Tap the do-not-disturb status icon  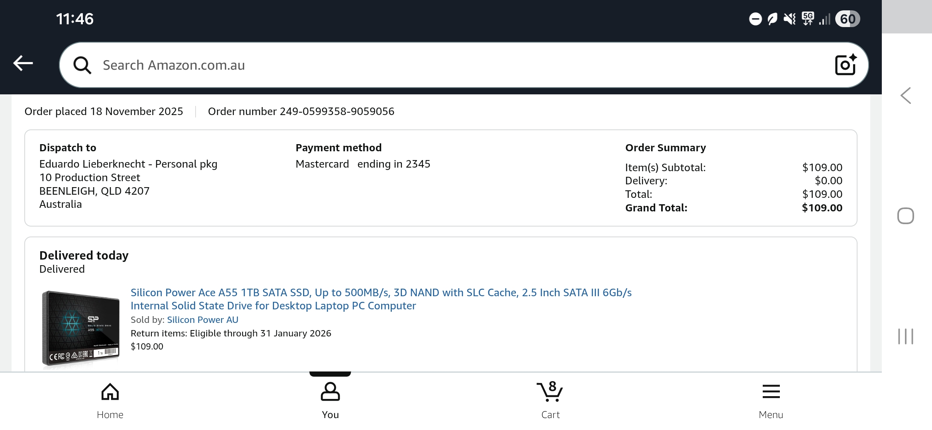(755, 19)
